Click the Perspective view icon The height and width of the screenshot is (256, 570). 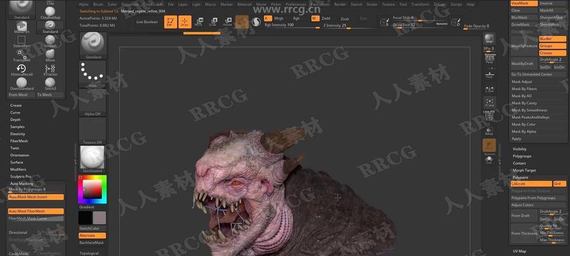point(489,58)
